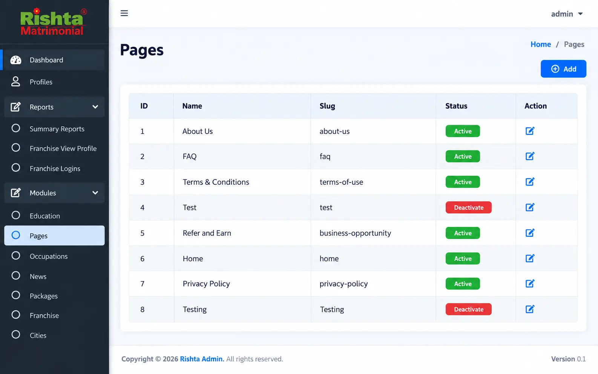Click the Profiles user icon
Image resolution: width=598 pixels, height=374 pixels.
point(15,82)
